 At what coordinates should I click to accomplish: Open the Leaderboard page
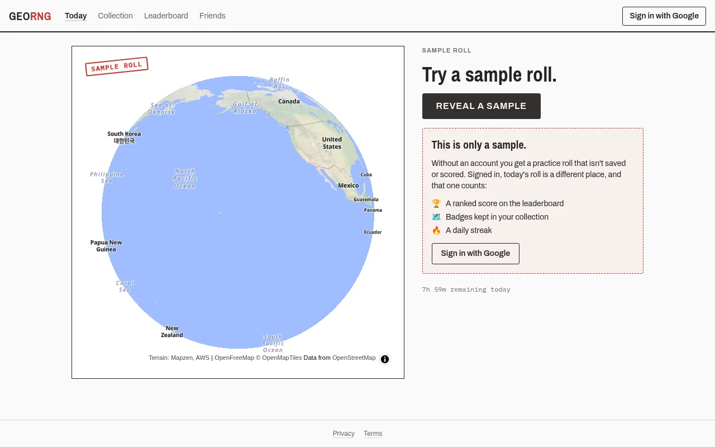[x=166, y=16]
